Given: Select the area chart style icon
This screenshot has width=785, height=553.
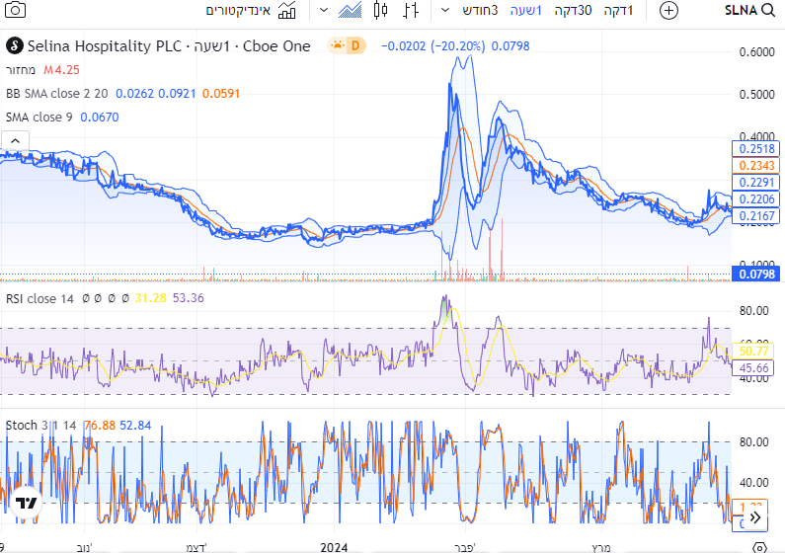Looking at the screenshot, I should point(350,11).
